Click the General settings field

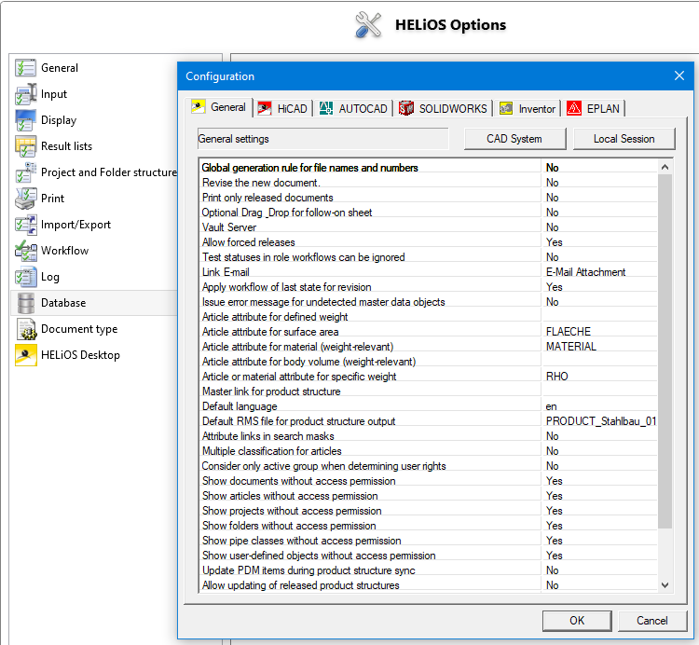coord(322,139)
